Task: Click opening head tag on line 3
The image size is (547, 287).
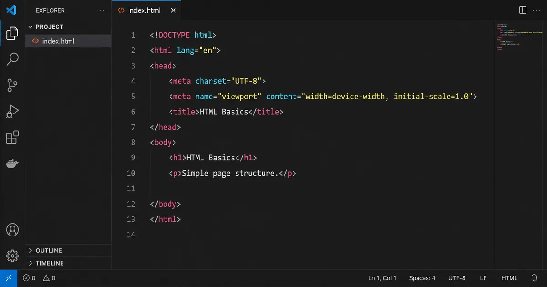Action: click(x=163, y=66)
